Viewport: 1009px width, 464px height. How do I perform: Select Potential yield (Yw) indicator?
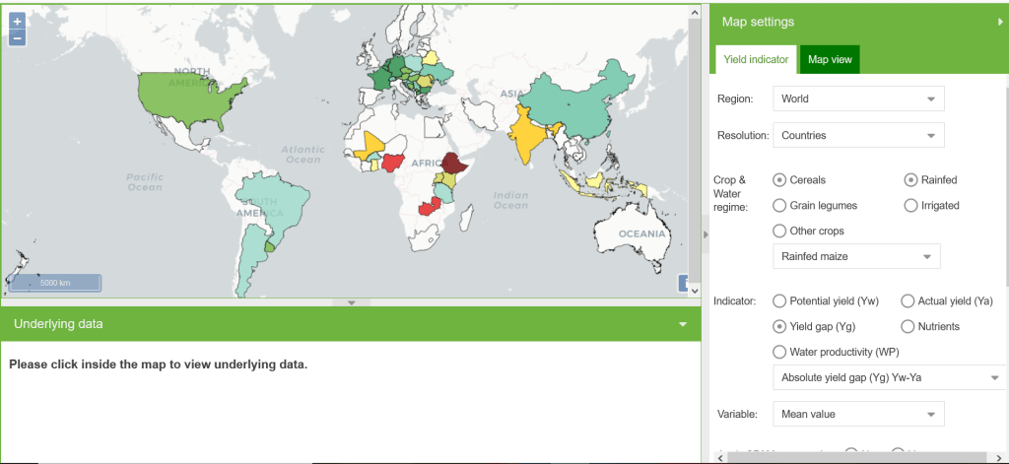click(780, 300)
